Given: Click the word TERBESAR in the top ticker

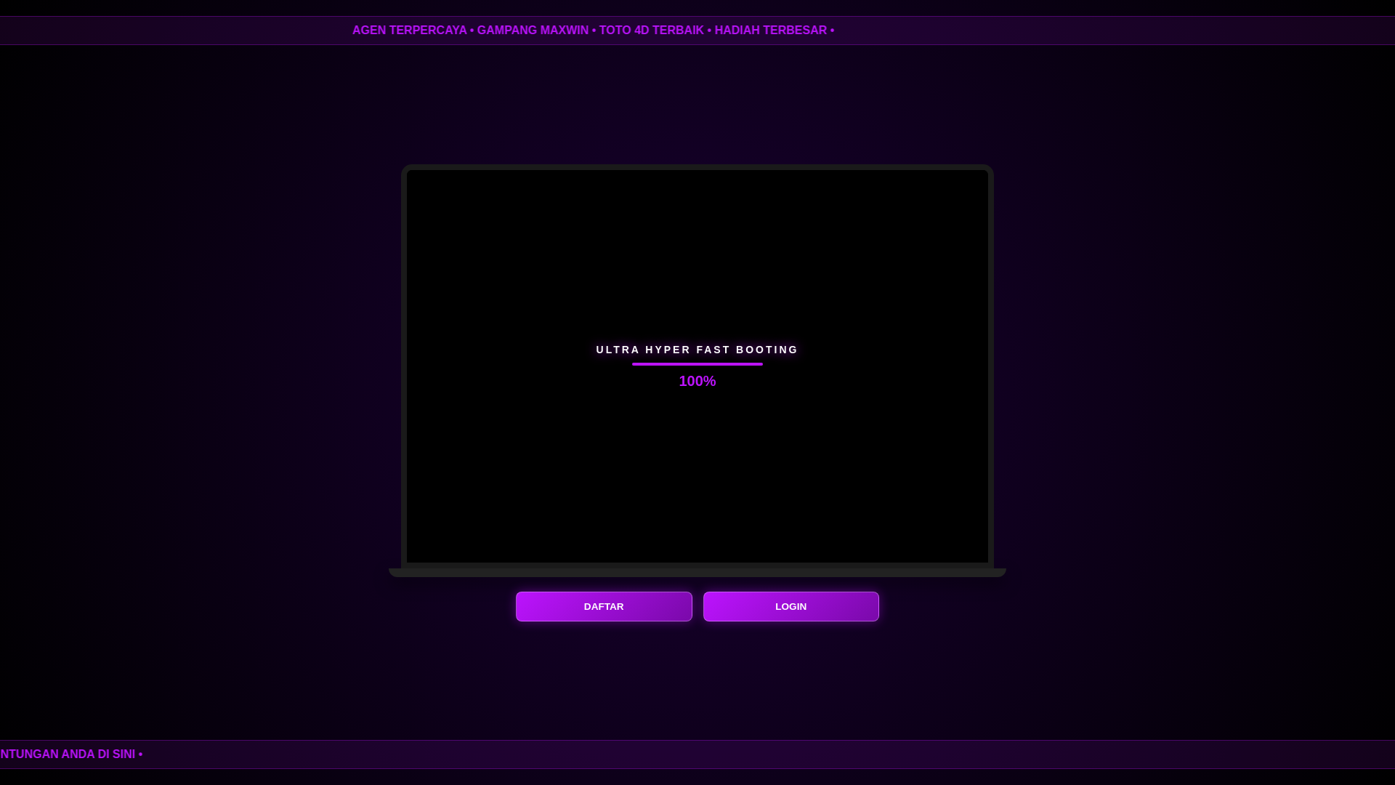Looking at the screenshot, I should point(795,31).
